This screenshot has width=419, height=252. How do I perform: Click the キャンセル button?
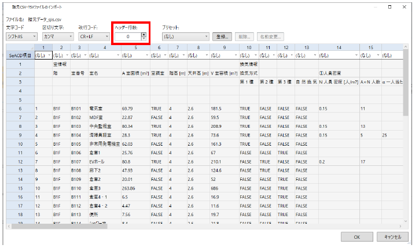[393, 237]
